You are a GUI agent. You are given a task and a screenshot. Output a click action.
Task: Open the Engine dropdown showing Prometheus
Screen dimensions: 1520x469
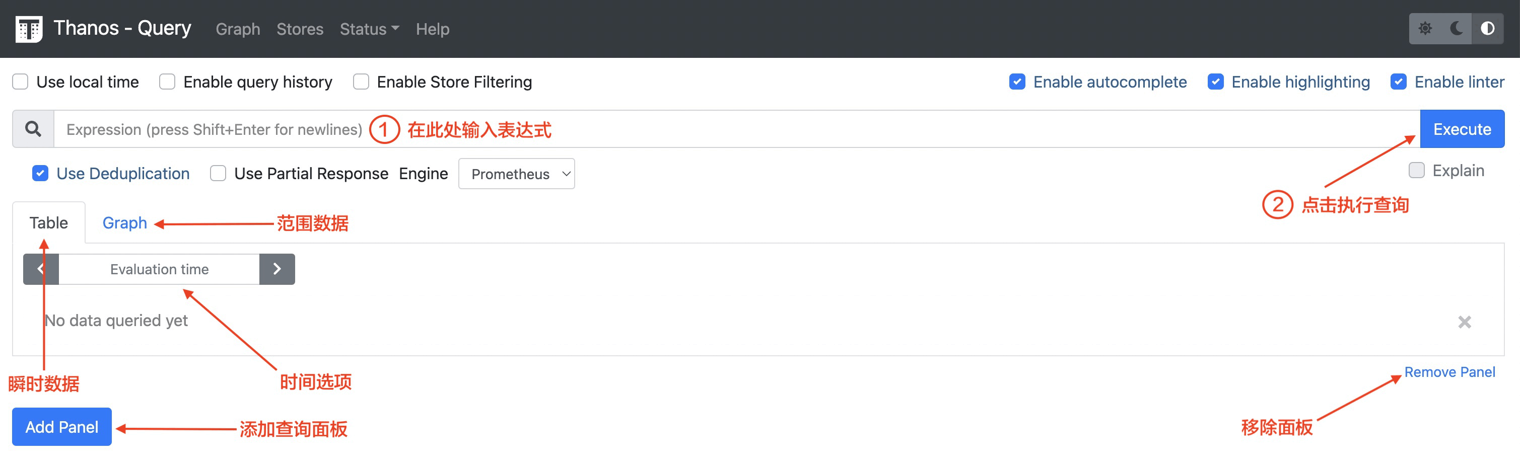point(516,174)
